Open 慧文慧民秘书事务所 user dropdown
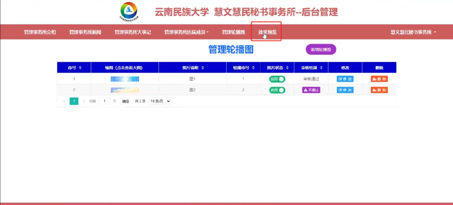453x205 pixels. [413, 32]
